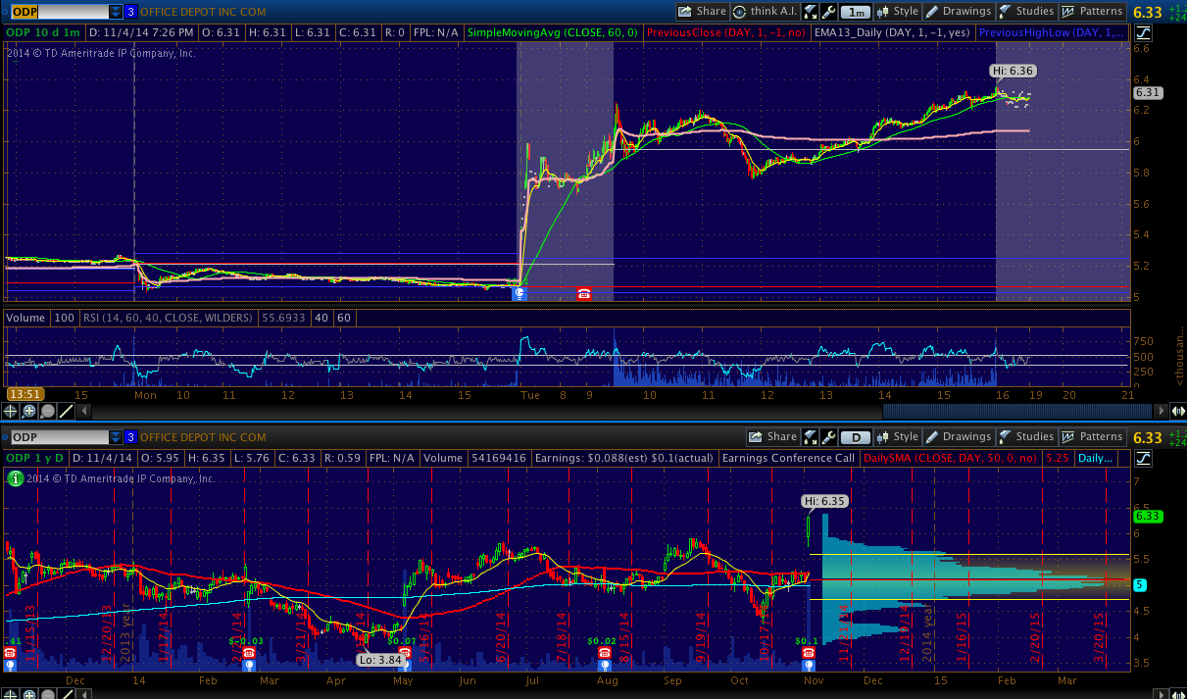Viewport: 1187px width, 699px height.
Task: Toggle lower chart price axis scale button
Action: click(x=1144, y=458)
